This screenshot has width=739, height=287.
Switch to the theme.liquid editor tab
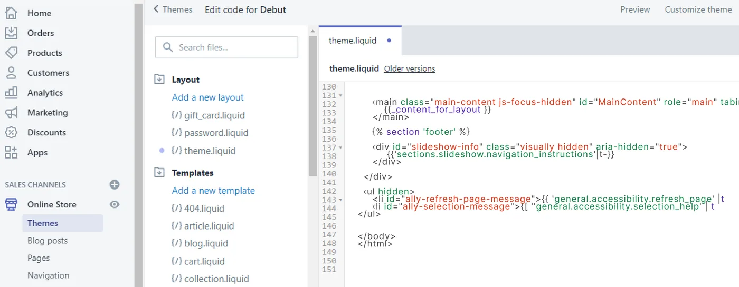click(x=360, y=41)
